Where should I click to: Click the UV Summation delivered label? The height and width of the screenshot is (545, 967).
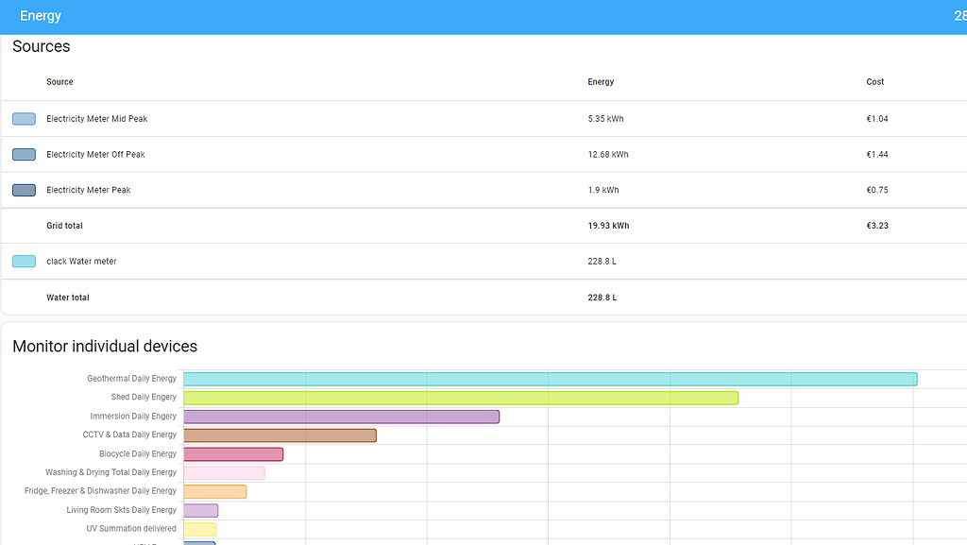tap(131, 528)
